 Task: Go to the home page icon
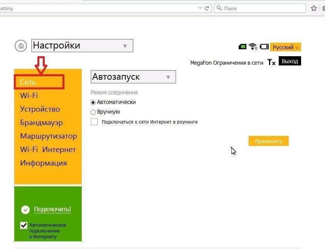tap(21, 46)
